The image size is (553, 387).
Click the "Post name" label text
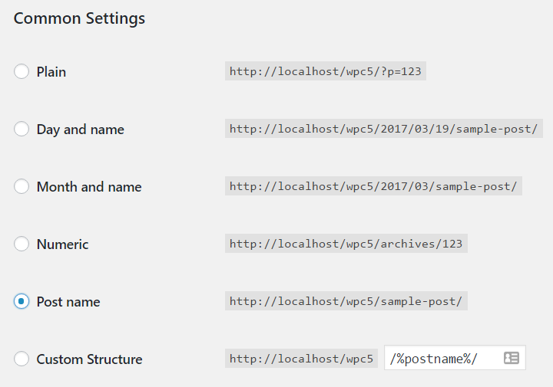[x=68, y=302]
